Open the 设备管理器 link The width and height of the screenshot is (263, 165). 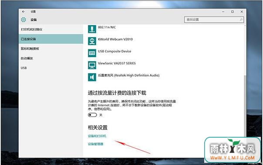(x=95, y=144)
